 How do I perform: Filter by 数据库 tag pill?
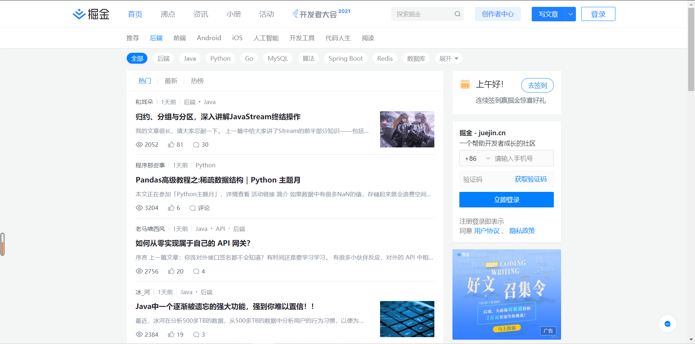pyautogui.click(x=416, y=59)
